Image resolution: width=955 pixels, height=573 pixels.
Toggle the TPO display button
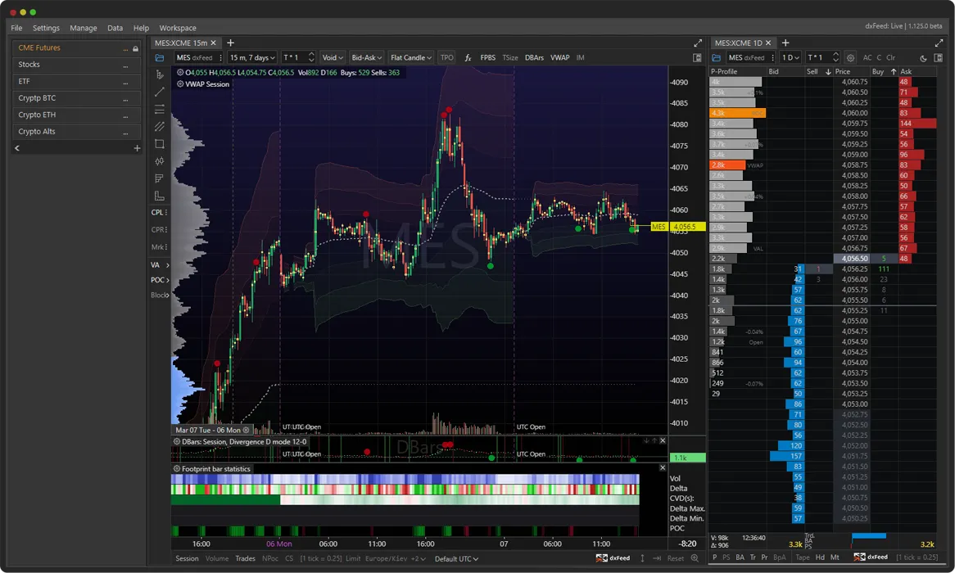click(x=447, y=57)
